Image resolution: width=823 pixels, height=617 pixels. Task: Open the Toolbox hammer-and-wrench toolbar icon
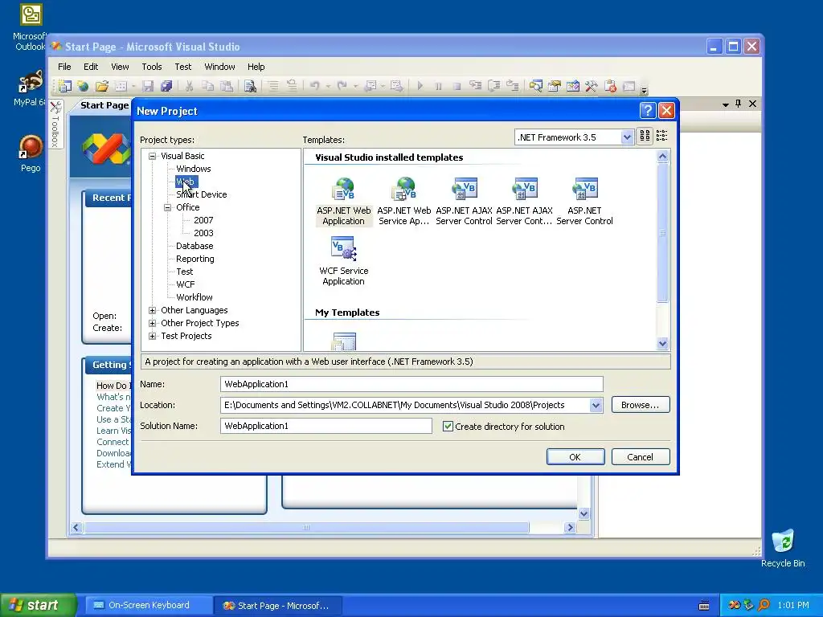click(591, 86)
